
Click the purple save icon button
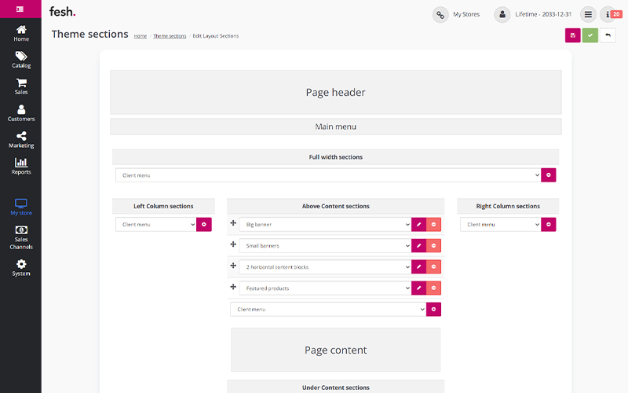(572, 35)
